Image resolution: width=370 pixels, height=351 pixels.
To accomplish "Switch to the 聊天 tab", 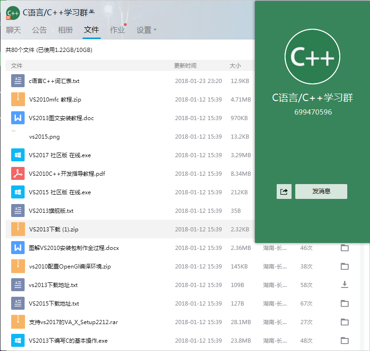I will click(13, 30).
